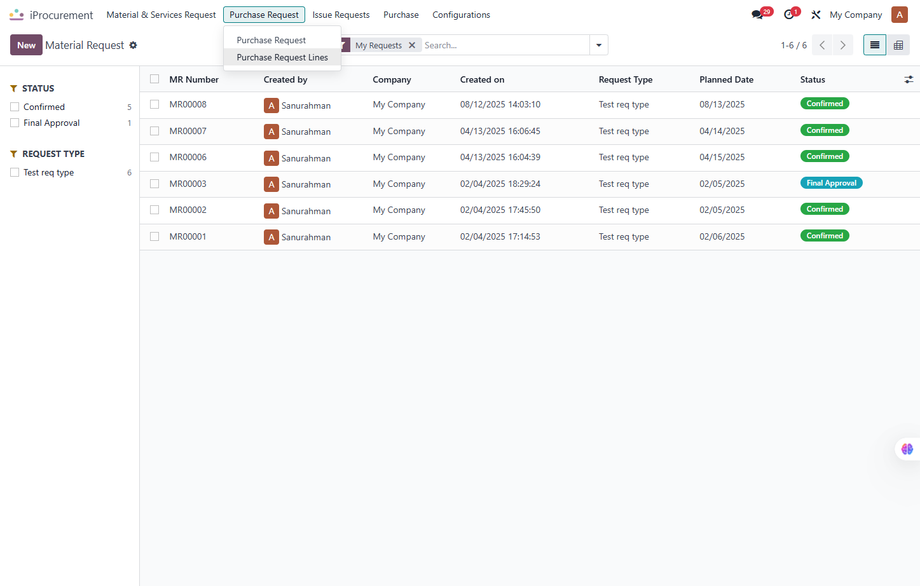The height and width of the screenshot is (586, 920).
Task: Open the Issue Requests menu
Action: pos(341,15)
